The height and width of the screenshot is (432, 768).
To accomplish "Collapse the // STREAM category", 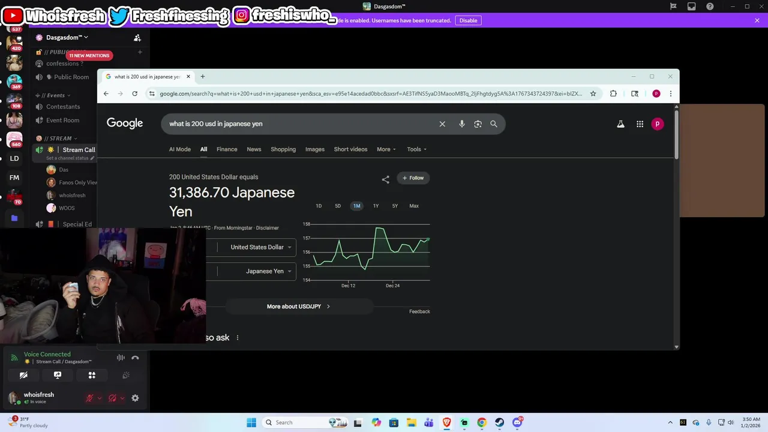I will coord(56,139).
